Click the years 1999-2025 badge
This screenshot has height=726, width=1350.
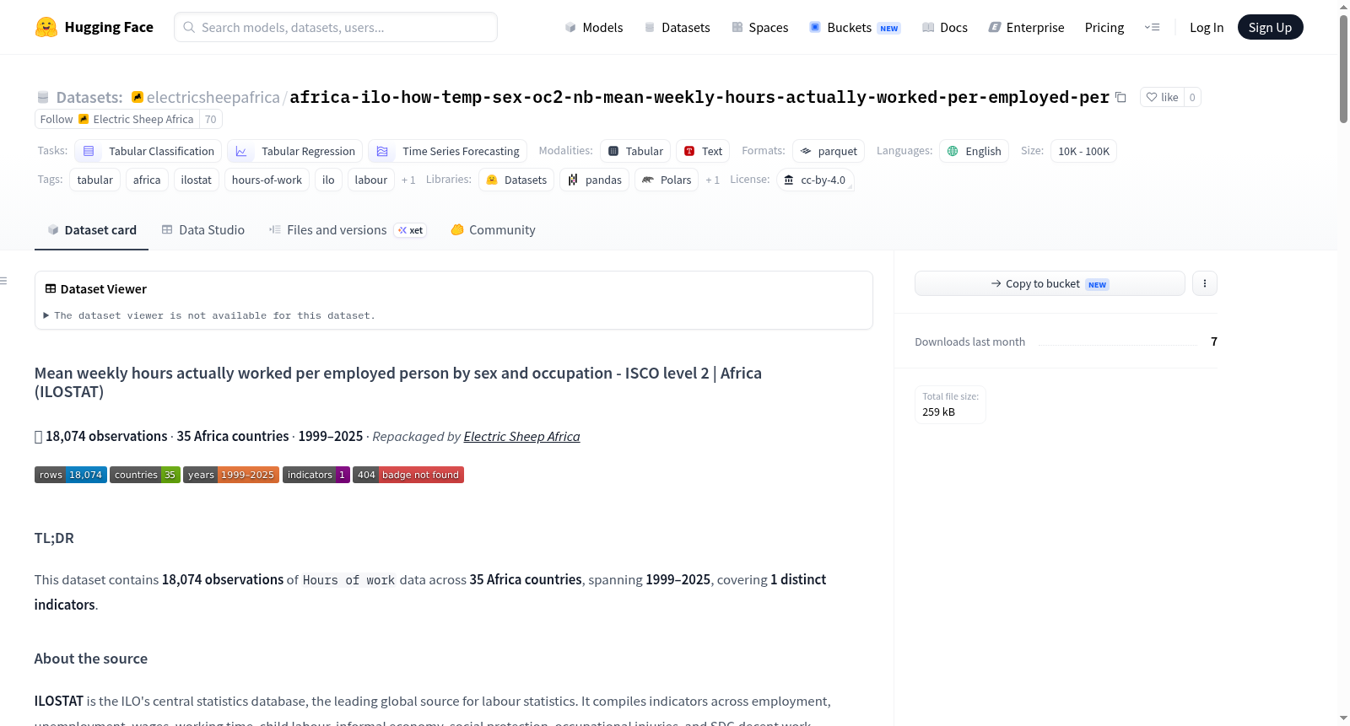[231, 475]
